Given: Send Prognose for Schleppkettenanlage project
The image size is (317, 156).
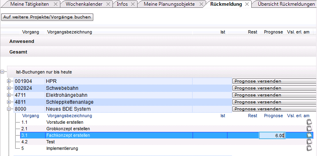Looking at the screenshot, I should point(275,102).
